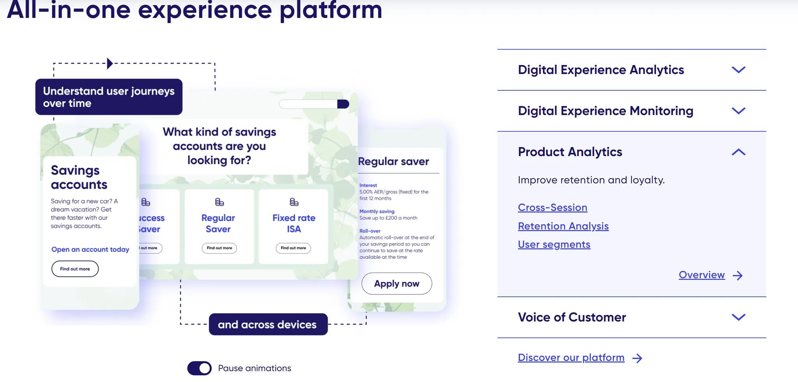Click the arrow icon beside Discover our platform
This screenshot has height=382, width=798.
point(638,358)
